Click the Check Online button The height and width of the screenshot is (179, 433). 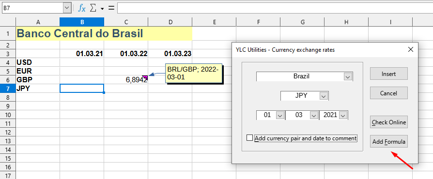point(389,122)
